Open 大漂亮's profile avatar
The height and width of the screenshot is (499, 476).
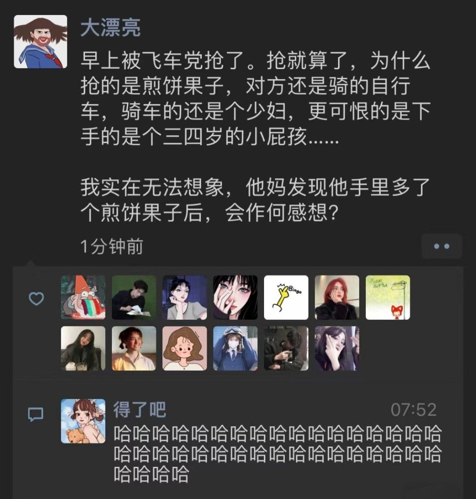click(x=41, y=42)
